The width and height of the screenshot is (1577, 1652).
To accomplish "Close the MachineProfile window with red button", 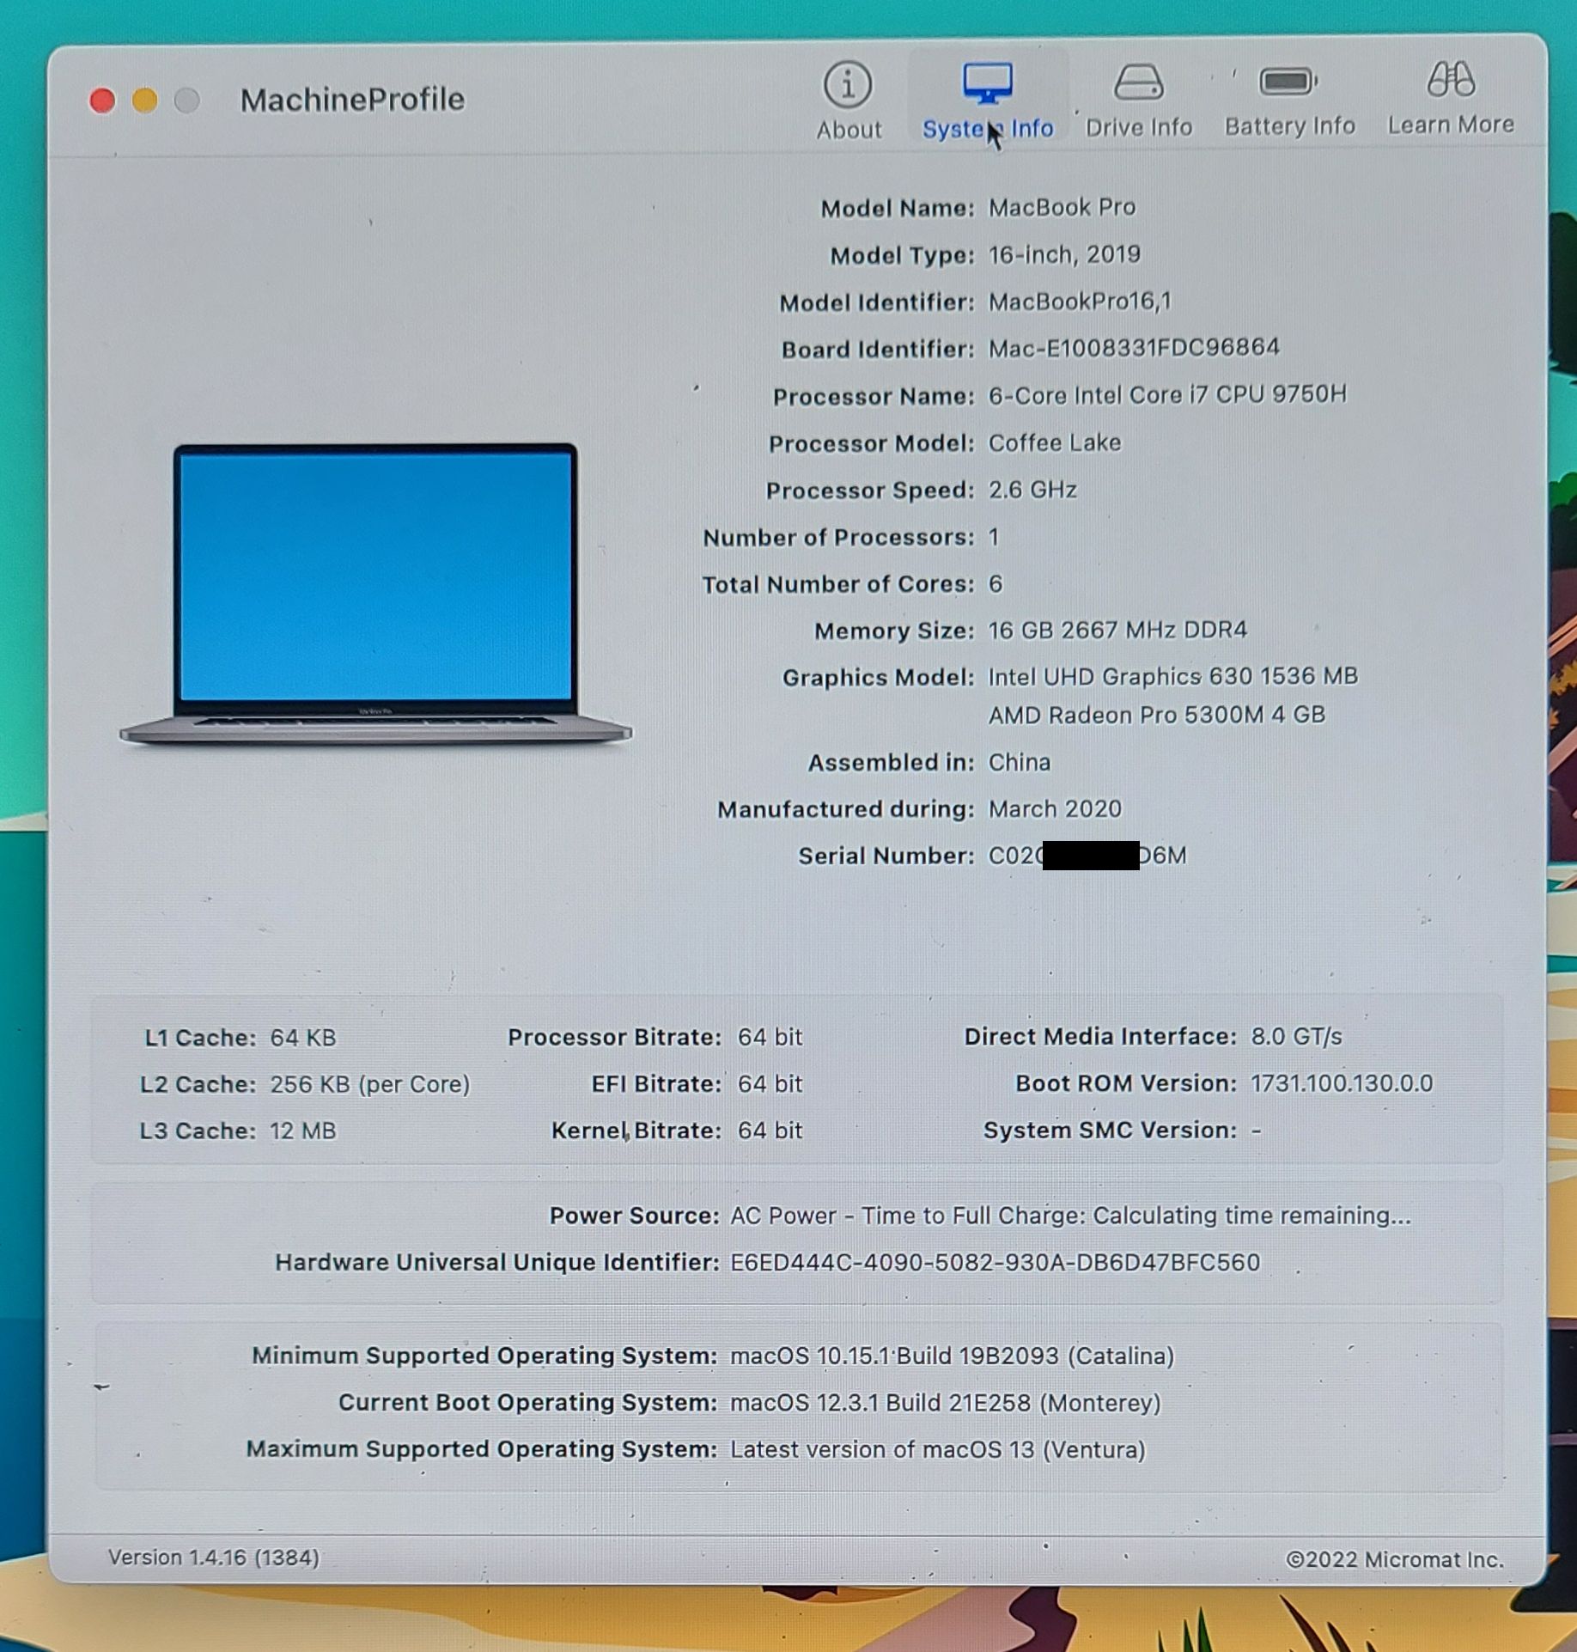I will (x=102, y=101).
